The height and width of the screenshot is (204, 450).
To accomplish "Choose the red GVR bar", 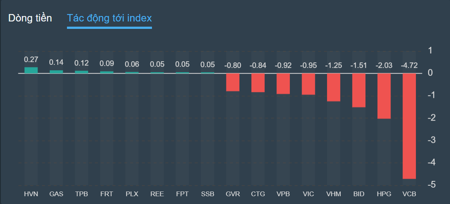I will [233, 82].
